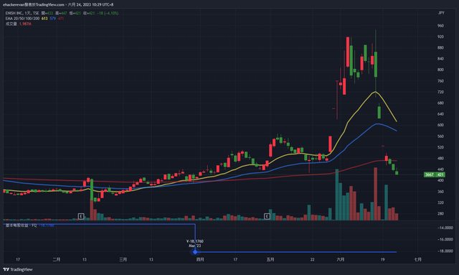Click the 四月 date axis label
Image resolution: width=459 pixels, height=275 pixels.
tap(200, 259)
